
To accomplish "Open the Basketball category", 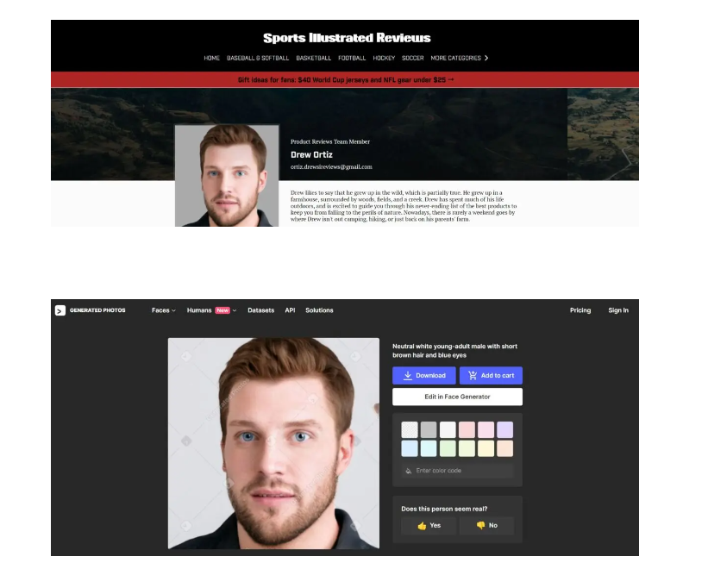I will coord(313,58).
